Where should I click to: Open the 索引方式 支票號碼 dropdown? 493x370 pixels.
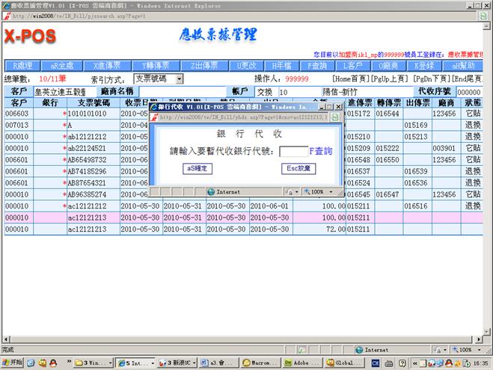click(x=159, y=78)
